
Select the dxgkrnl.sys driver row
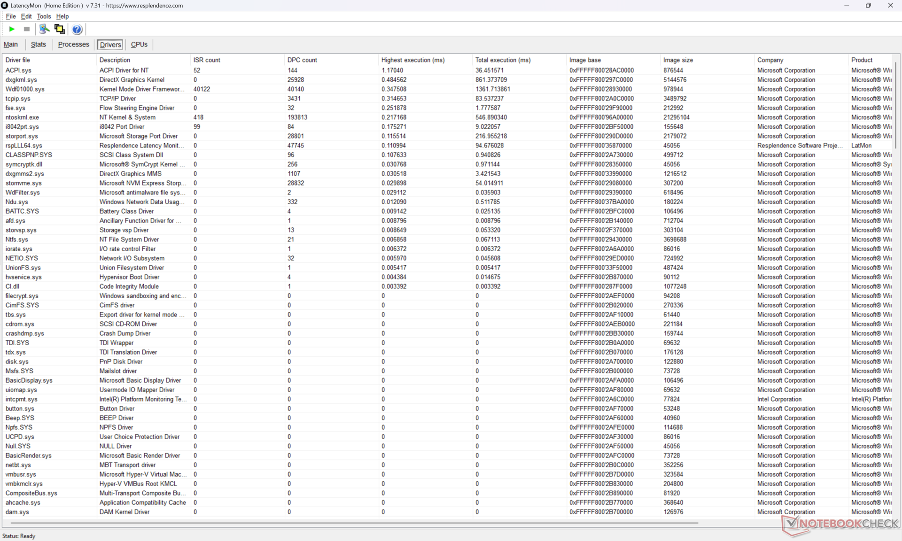[x=21, y=80]
